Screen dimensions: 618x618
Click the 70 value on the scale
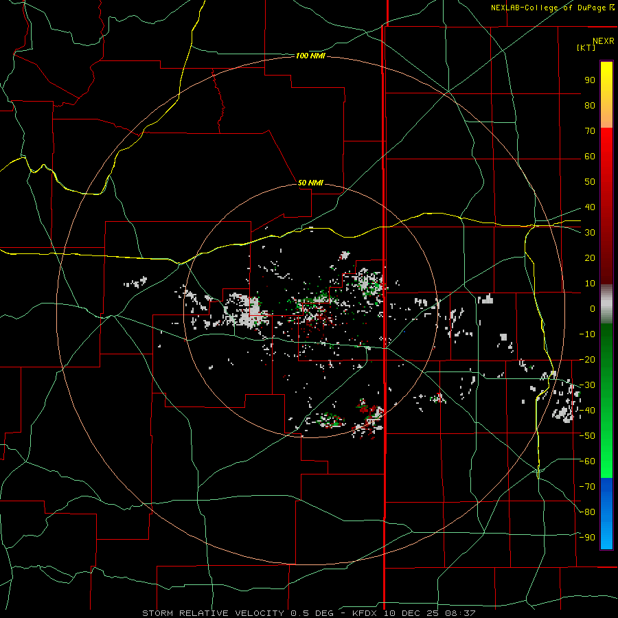point(590,131)
